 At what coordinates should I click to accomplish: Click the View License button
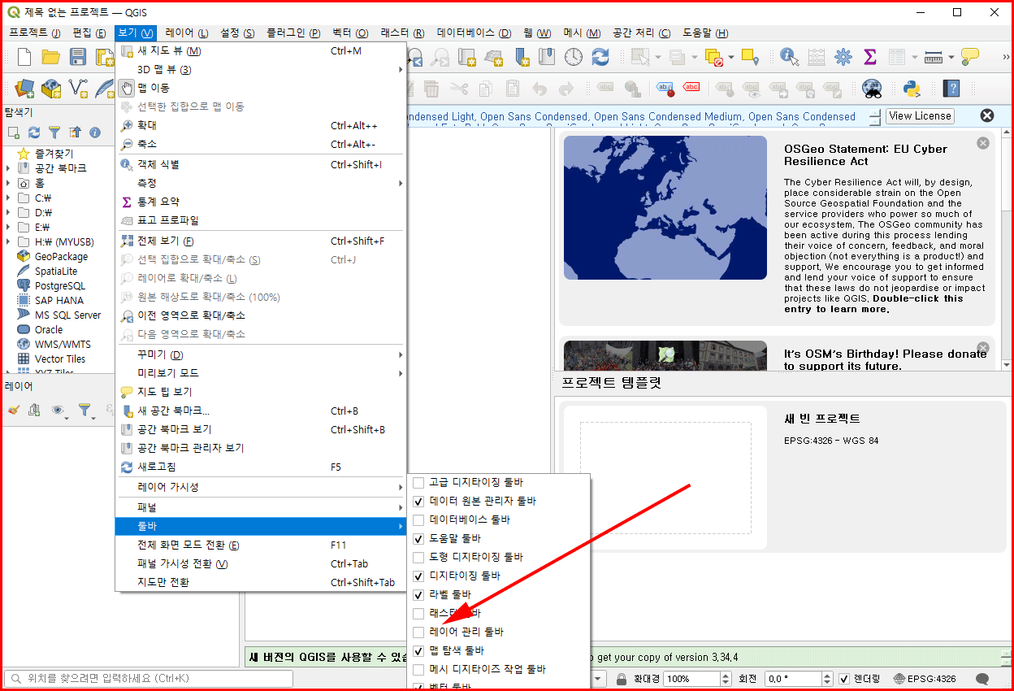920,115
